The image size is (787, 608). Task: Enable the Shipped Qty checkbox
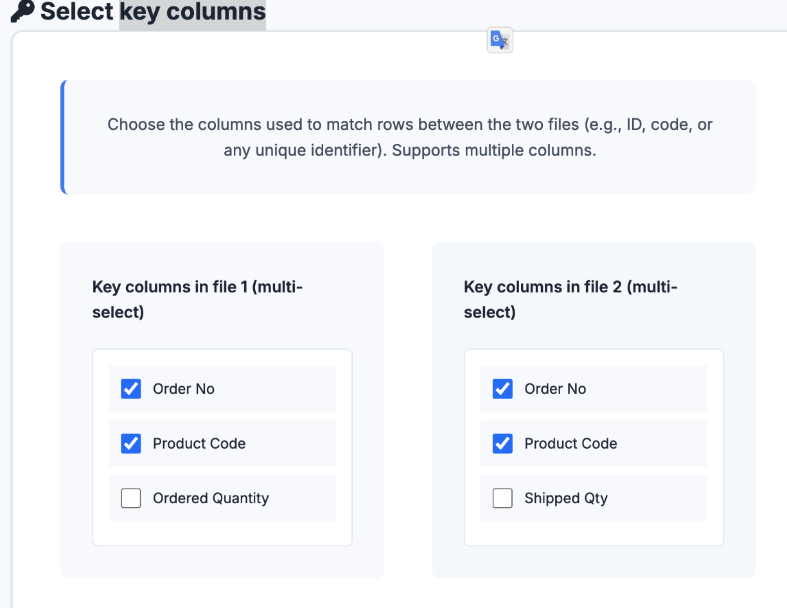[502, 498]
